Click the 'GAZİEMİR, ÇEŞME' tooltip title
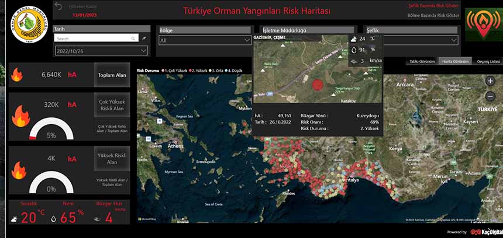This screenshot has width=503, height=238. coord(270,37)
